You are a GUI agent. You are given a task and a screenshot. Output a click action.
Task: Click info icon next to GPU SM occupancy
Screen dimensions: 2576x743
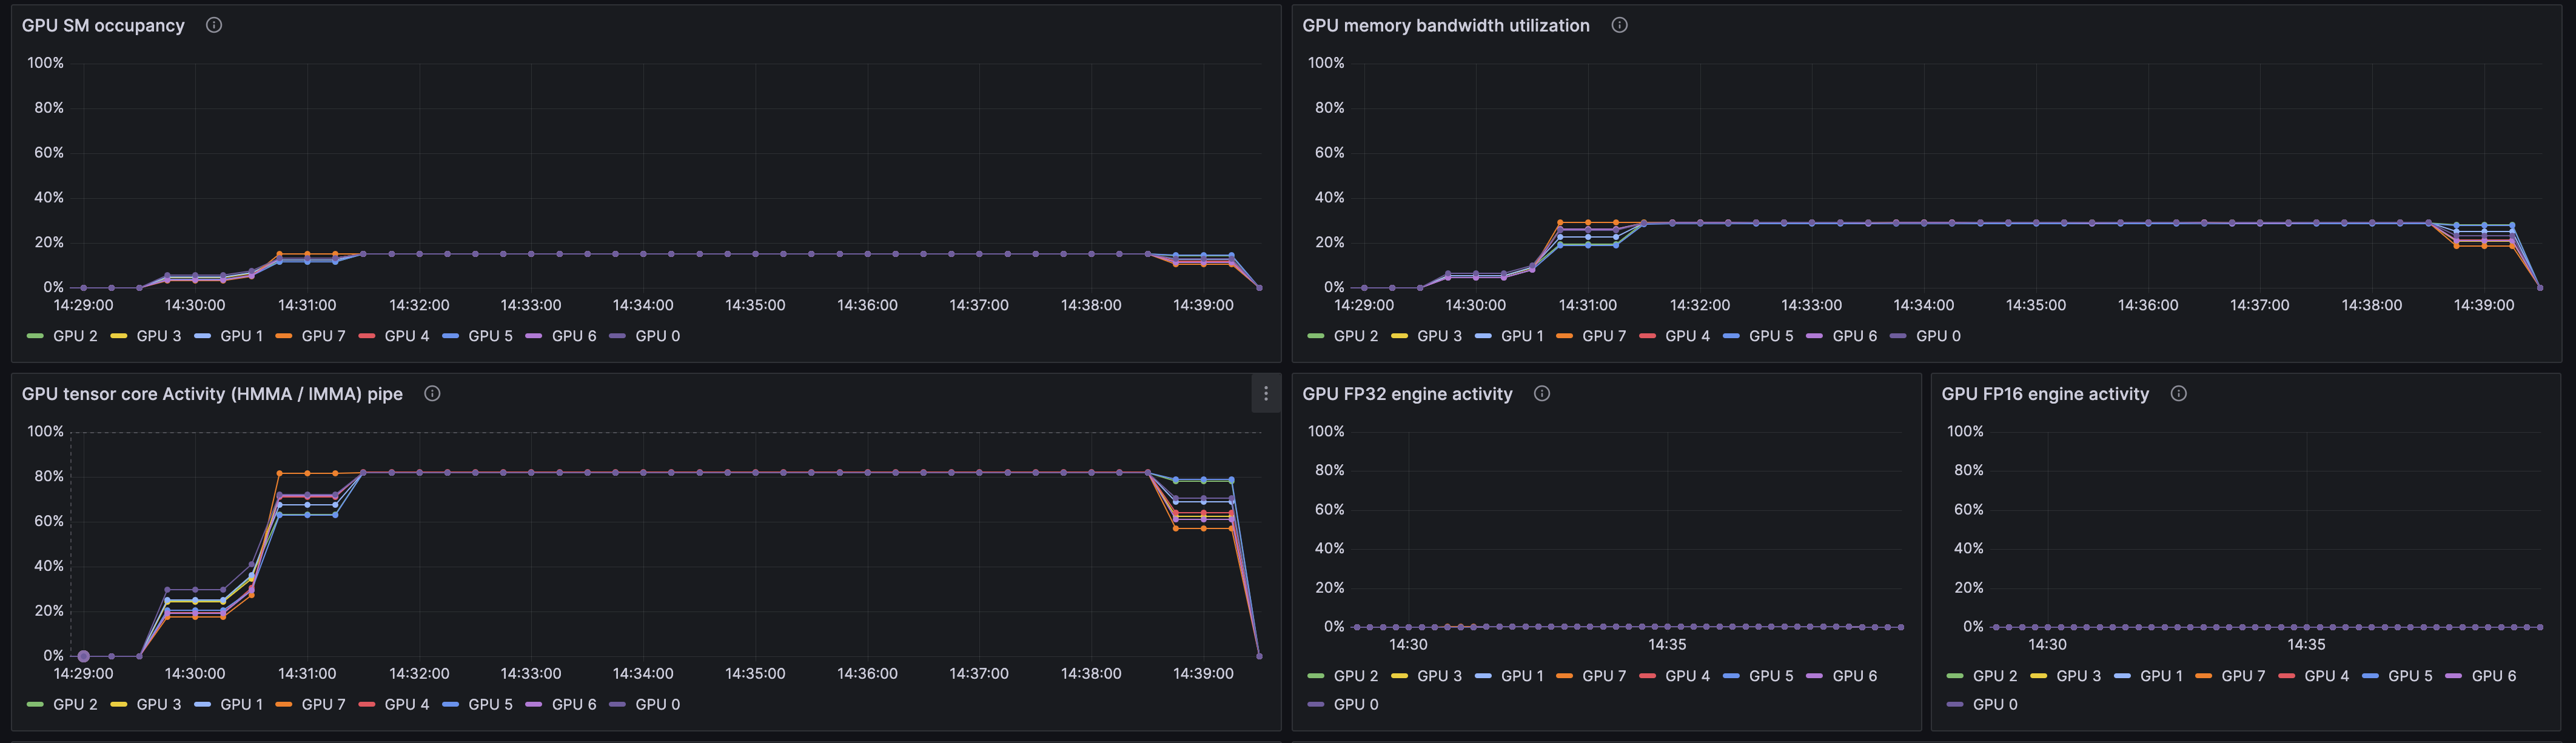[214, 25]
